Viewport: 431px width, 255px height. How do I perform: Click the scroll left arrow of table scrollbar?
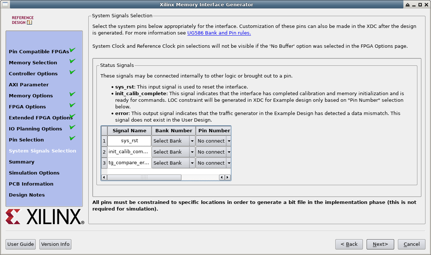tap(104, 177)
